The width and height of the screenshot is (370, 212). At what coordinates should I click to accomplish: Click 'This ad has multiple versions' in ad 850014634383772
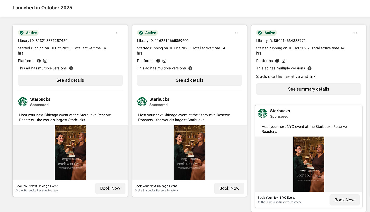click(x=281, y=68)
